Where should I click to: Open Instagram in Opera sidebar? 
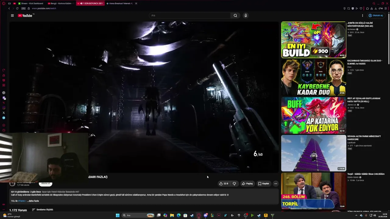pos(4,108)
